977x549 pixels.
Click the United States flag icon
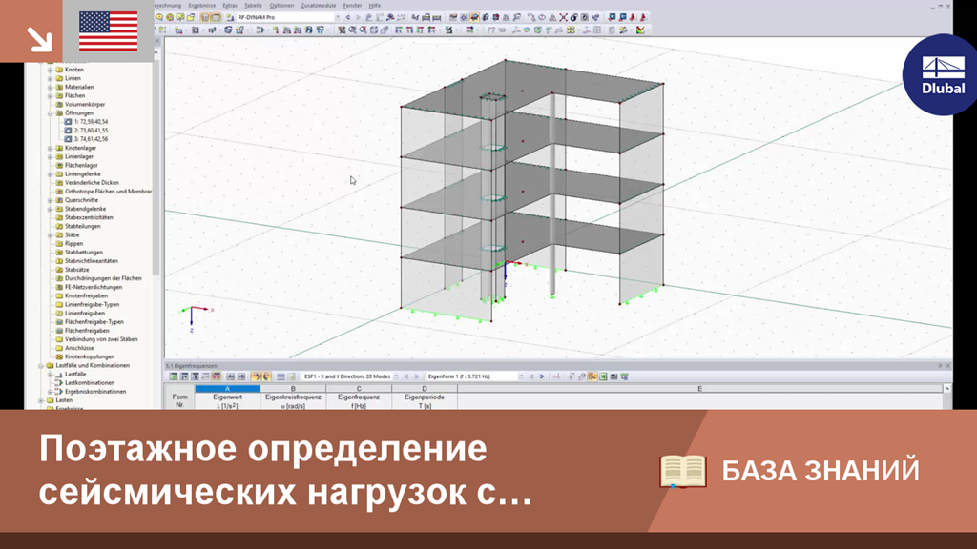[109, 31]
